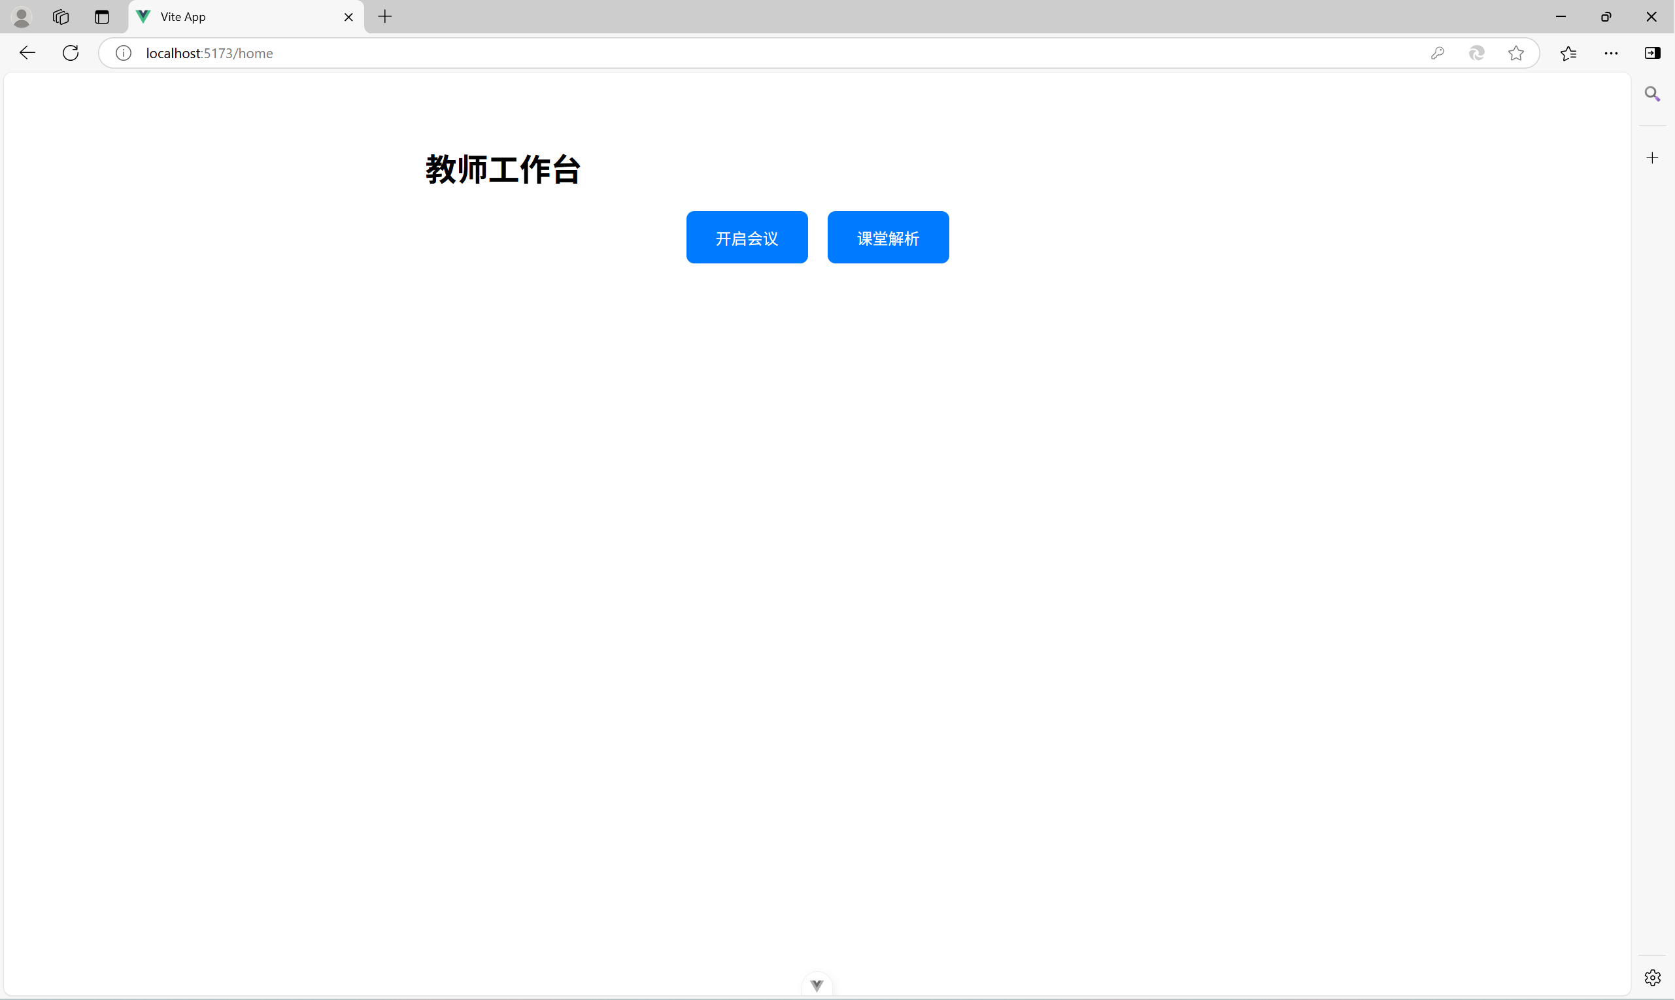
Task: Open Vue DevTools icon at page bottom
Action: (817, 985)
